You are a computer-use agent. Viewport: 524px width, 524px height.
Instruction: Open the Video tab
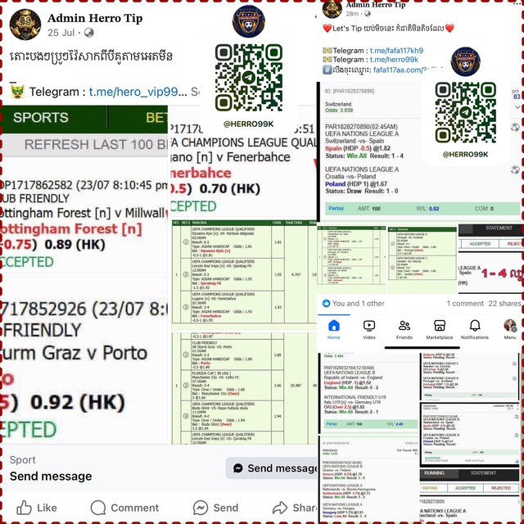click(369, 329)
